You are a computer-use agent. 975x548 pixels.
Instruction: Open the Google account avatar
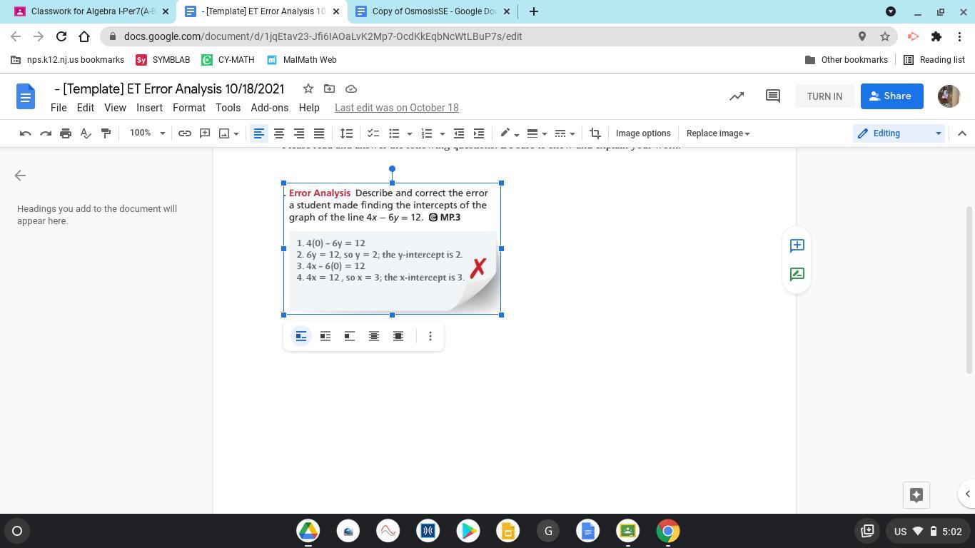click(x=949, y=96)
